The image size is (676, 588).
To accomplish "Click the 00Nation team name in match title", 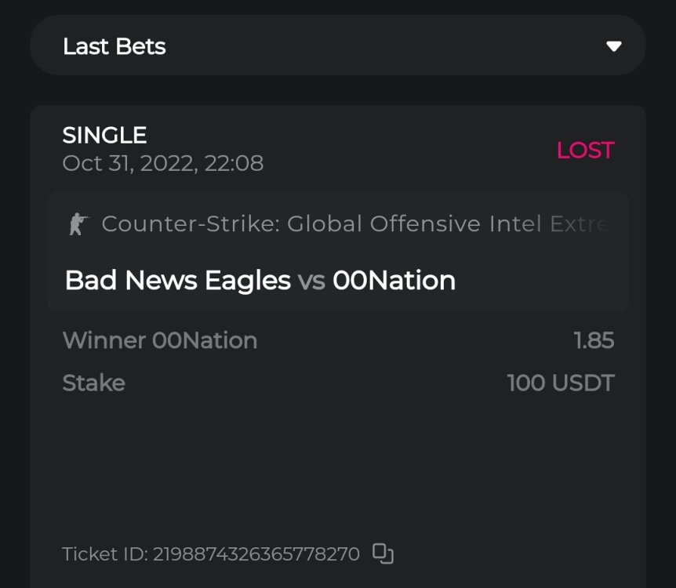I will tap(394, 280).
